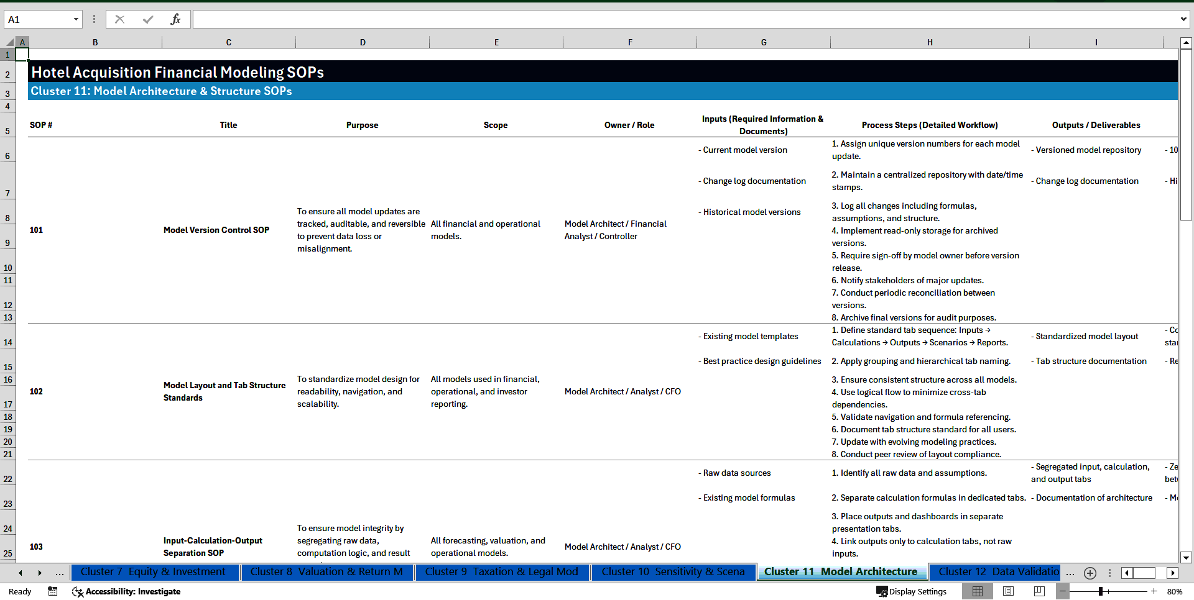Select the column F header

point(630,42)
